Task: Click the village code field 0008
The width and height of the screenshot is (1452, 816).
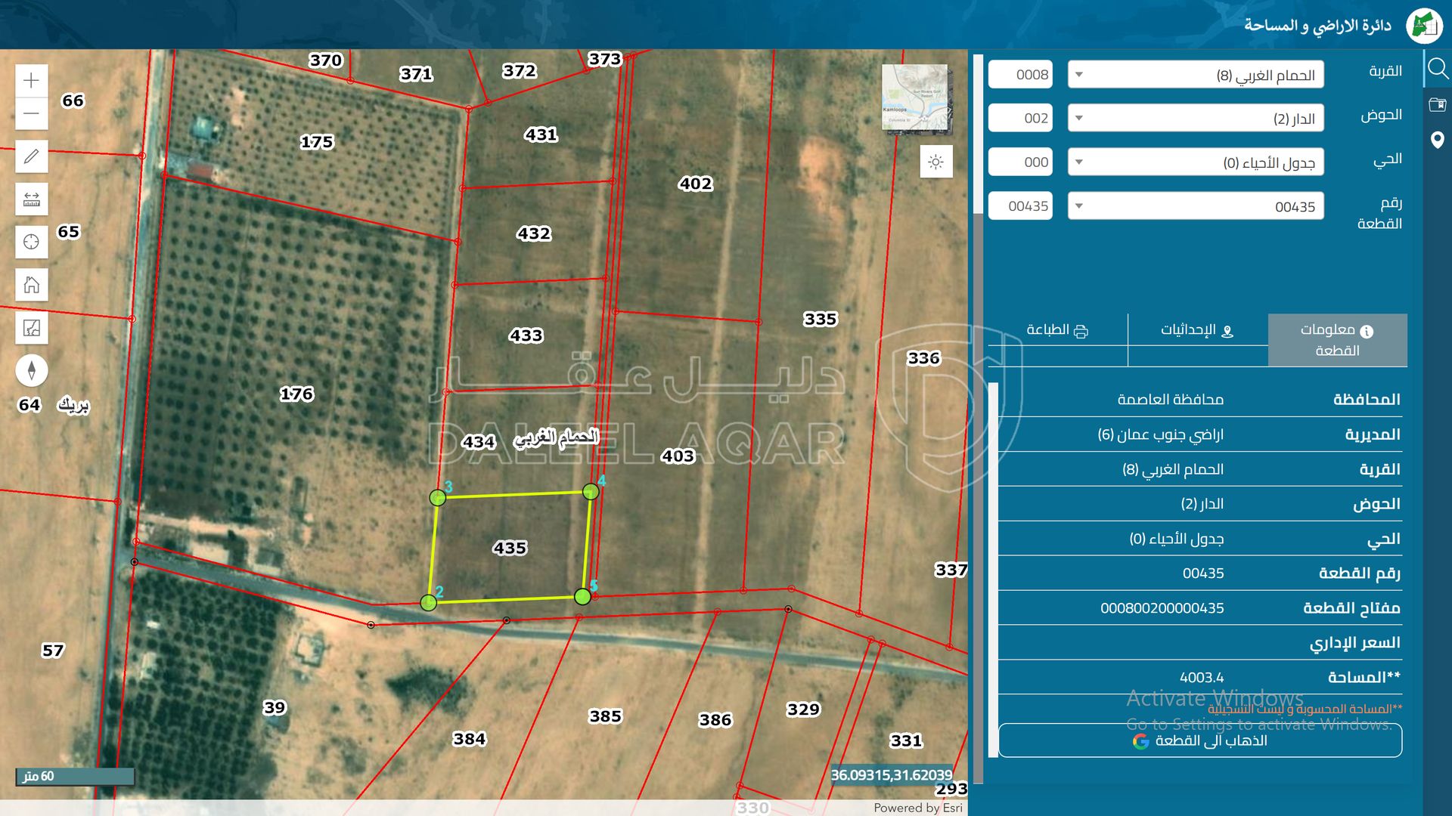Action: 1020,75
